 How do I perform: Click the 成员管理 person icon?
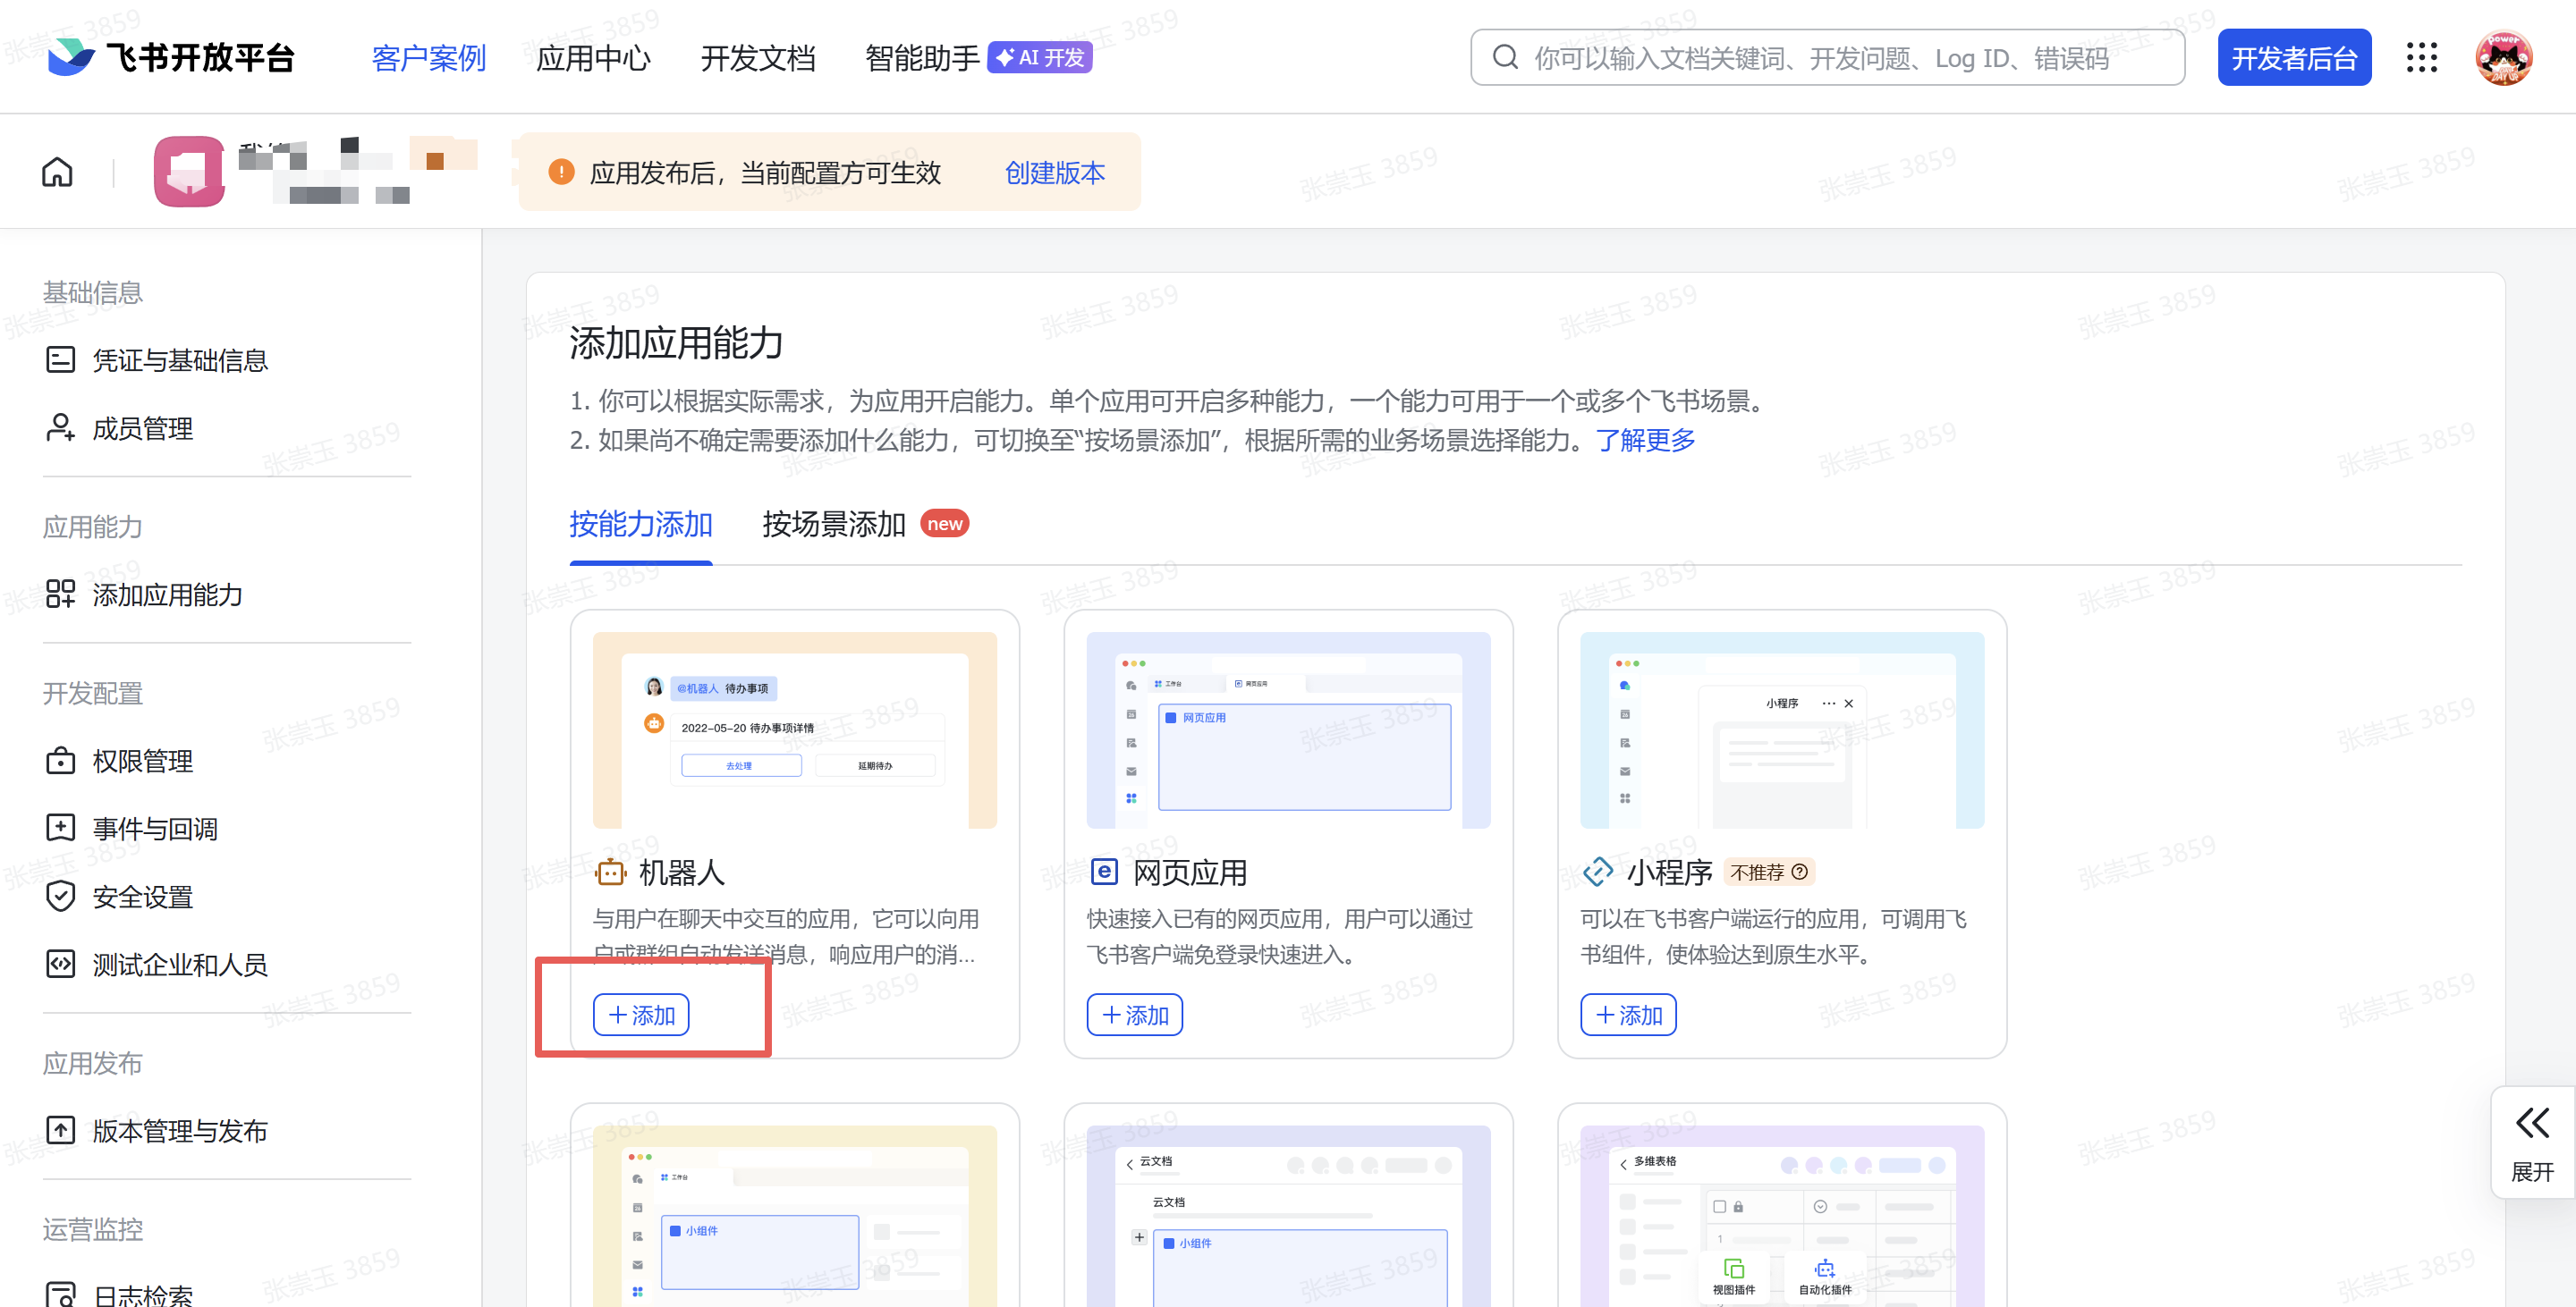tap(60, 427)
